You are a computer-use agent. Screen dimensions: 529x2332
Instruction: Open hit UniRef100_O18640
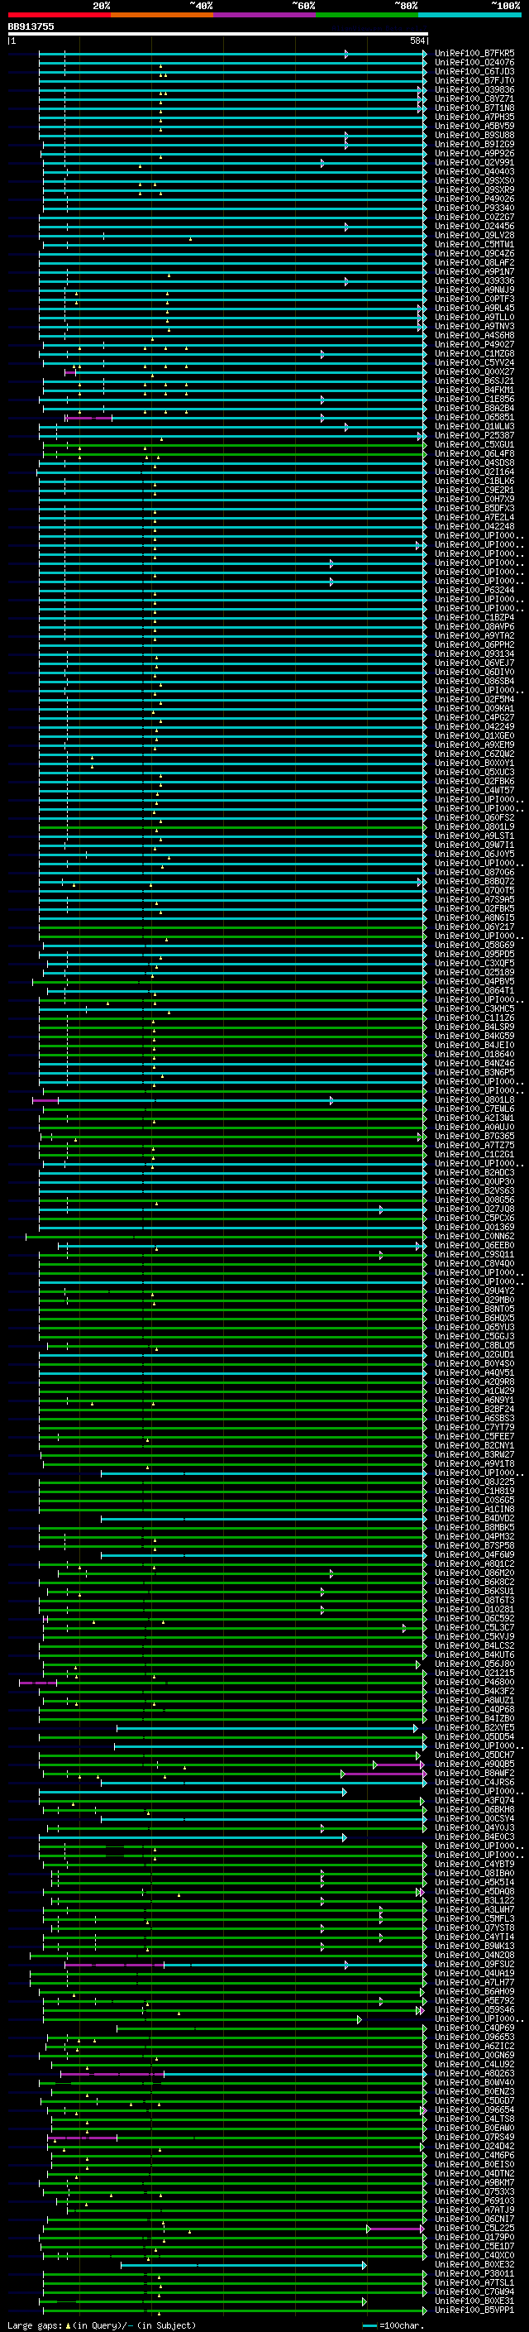474,1054
